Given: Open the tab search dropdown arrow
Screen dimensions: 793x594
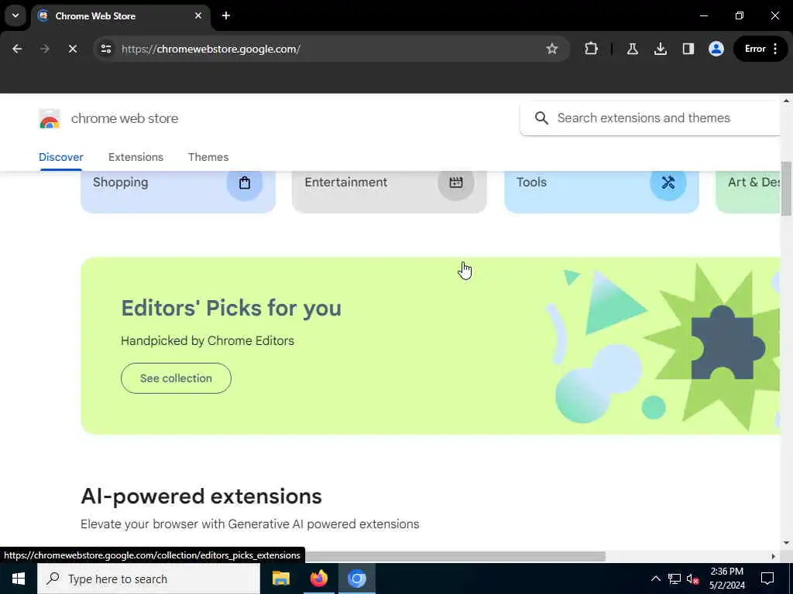Looking at the screenshot, I should 15,15.
